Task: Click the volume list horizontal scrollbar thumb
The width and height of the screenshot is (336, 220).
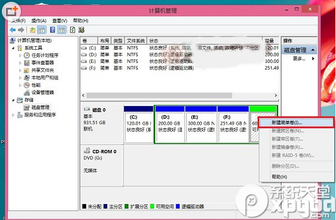Action: pyautogui.click(x=159, y=95)
